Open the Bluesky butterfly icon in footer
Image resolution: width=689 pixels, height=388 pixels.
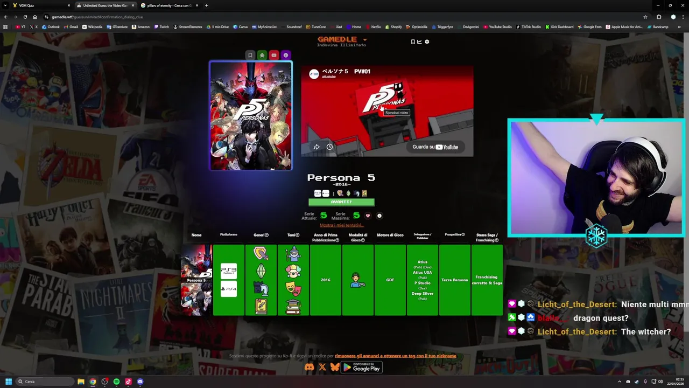335,367
